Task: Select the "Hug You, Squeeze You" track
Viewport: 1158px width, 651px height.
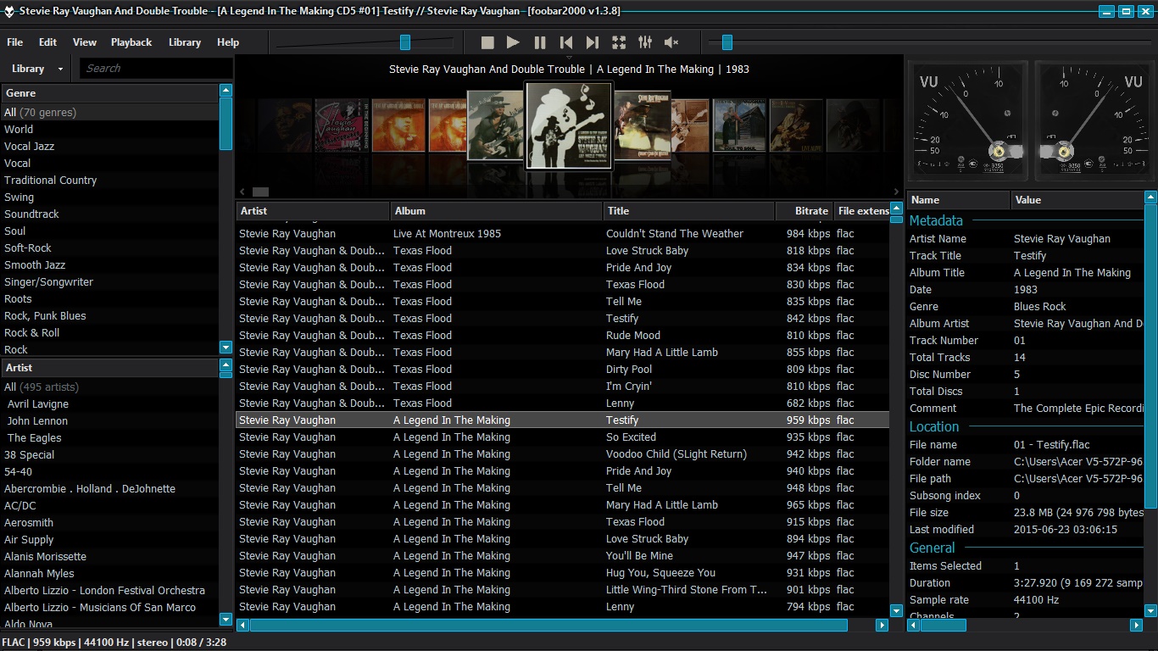Action: coord(563,573)
